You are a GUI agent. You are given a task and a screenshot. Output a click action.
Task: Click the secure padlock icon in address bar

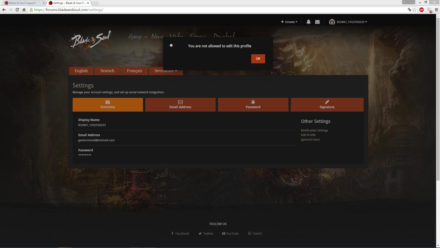pos(31,10)
